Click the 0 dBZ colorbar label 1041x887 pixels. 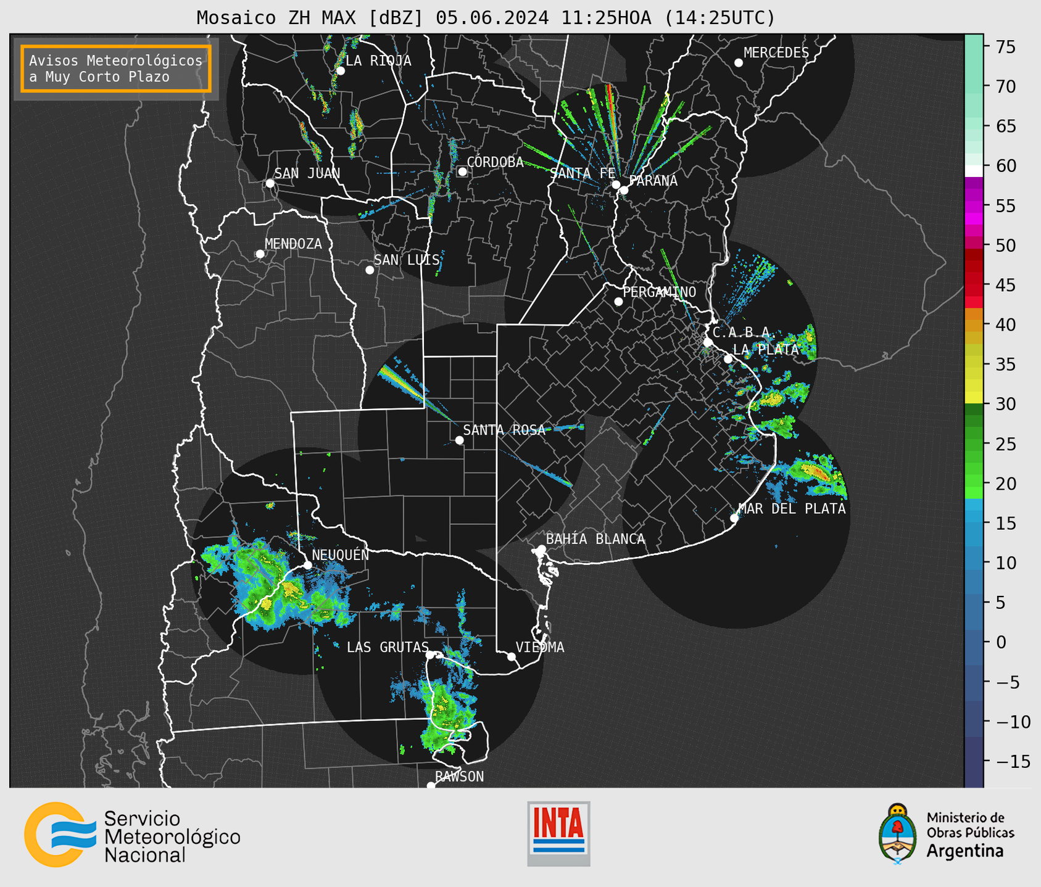coord(1000,642)
